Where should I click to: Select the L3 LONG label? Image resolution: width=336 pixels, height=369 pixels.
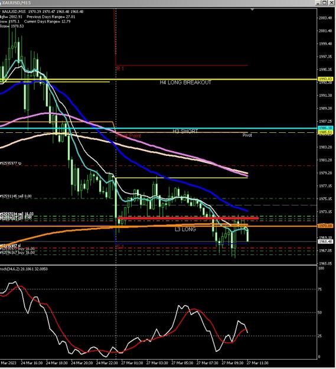point(185,229)
